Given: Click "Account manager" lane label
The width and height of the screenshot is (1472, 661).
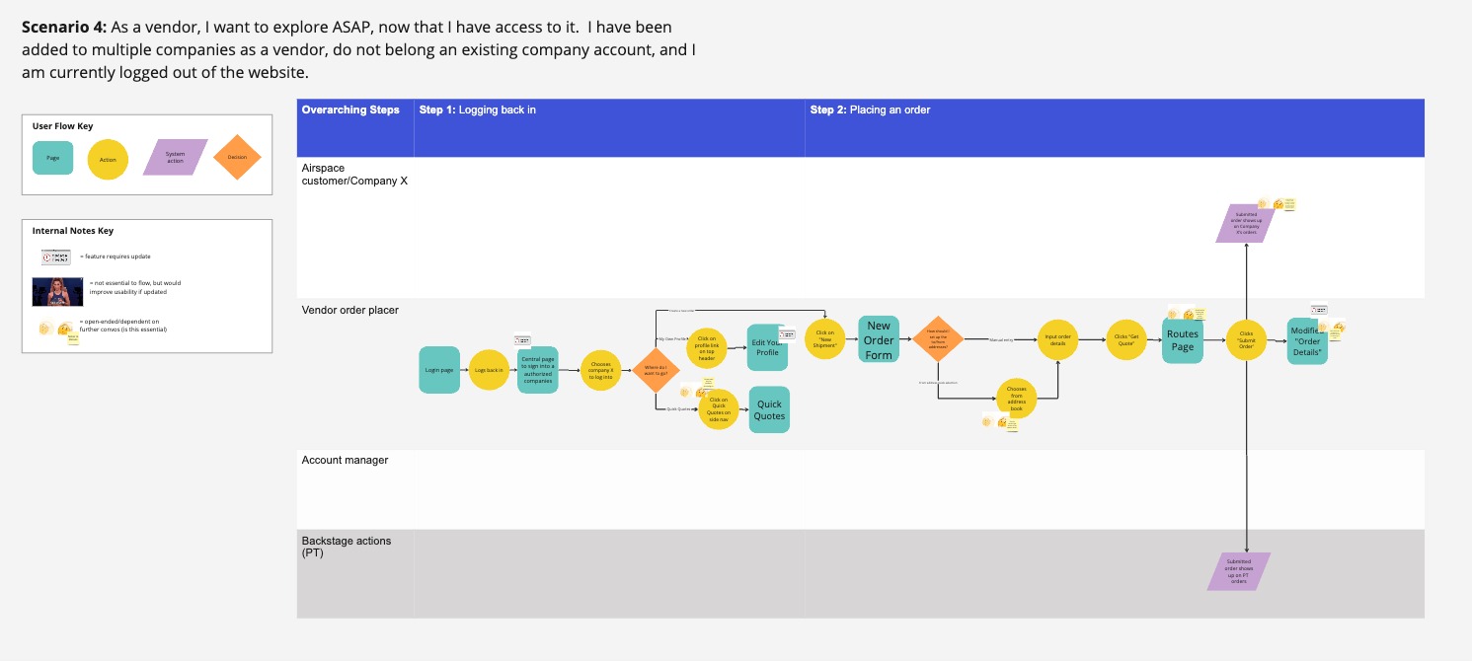Looking at the screenshot, I should point(345,460).
